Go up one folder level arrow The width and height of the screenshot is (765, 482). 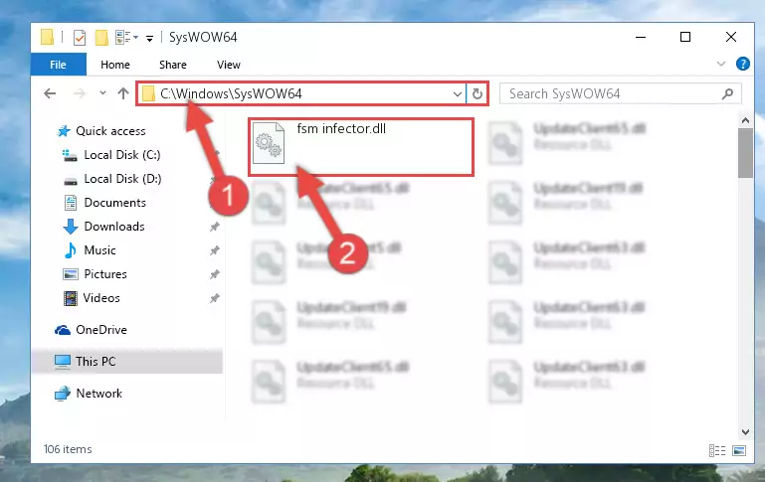coord(123,93)
